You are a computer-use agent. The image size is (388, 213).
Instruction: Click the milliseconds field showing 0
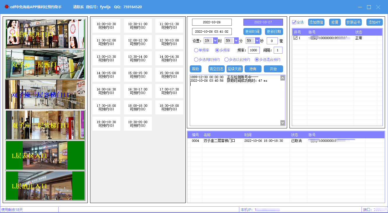(272, 41)
